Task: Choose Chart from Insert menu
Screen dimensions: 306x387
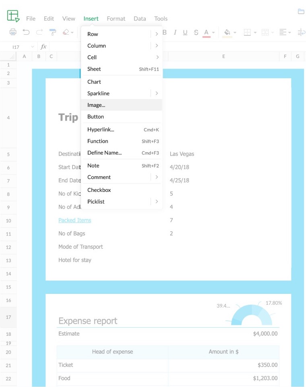Action: tap(122, 82)
